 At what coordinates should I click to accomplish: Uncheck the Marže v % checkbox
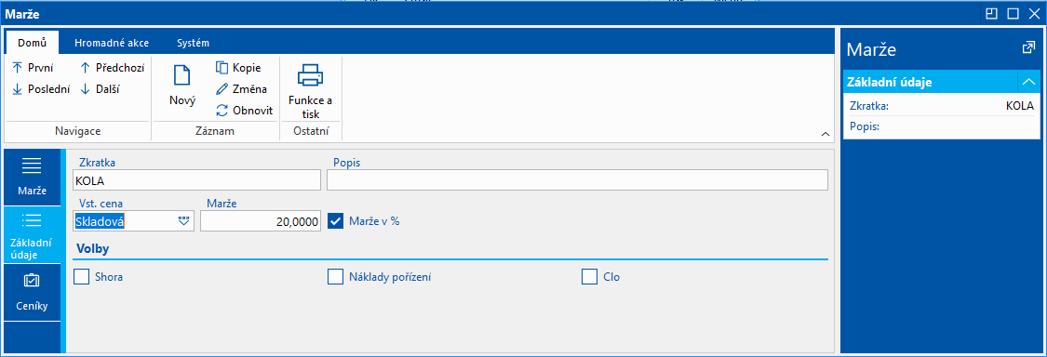click(336, 221)
